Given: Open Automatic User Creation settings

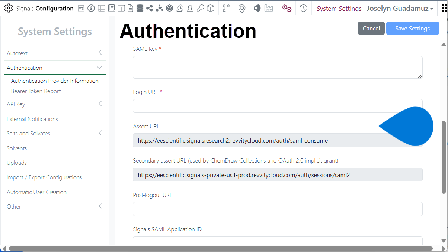Looking at the screenshot, I should tap(36, 192).
